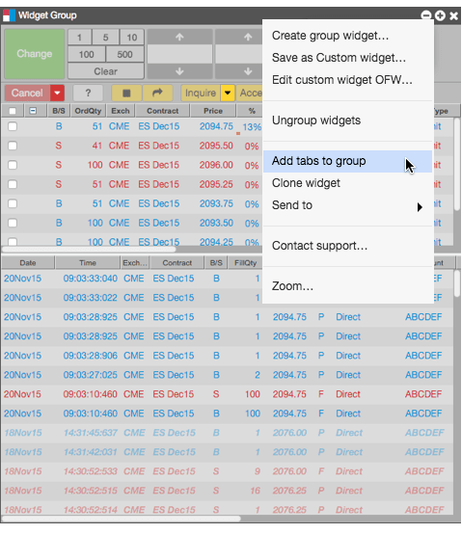Click the 500 quantity preset button
The width and height of the screenshot is (462, 534).
click(x=124, y=55)
